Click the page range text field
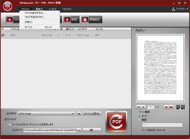190x139 pixels. point(161,125)
